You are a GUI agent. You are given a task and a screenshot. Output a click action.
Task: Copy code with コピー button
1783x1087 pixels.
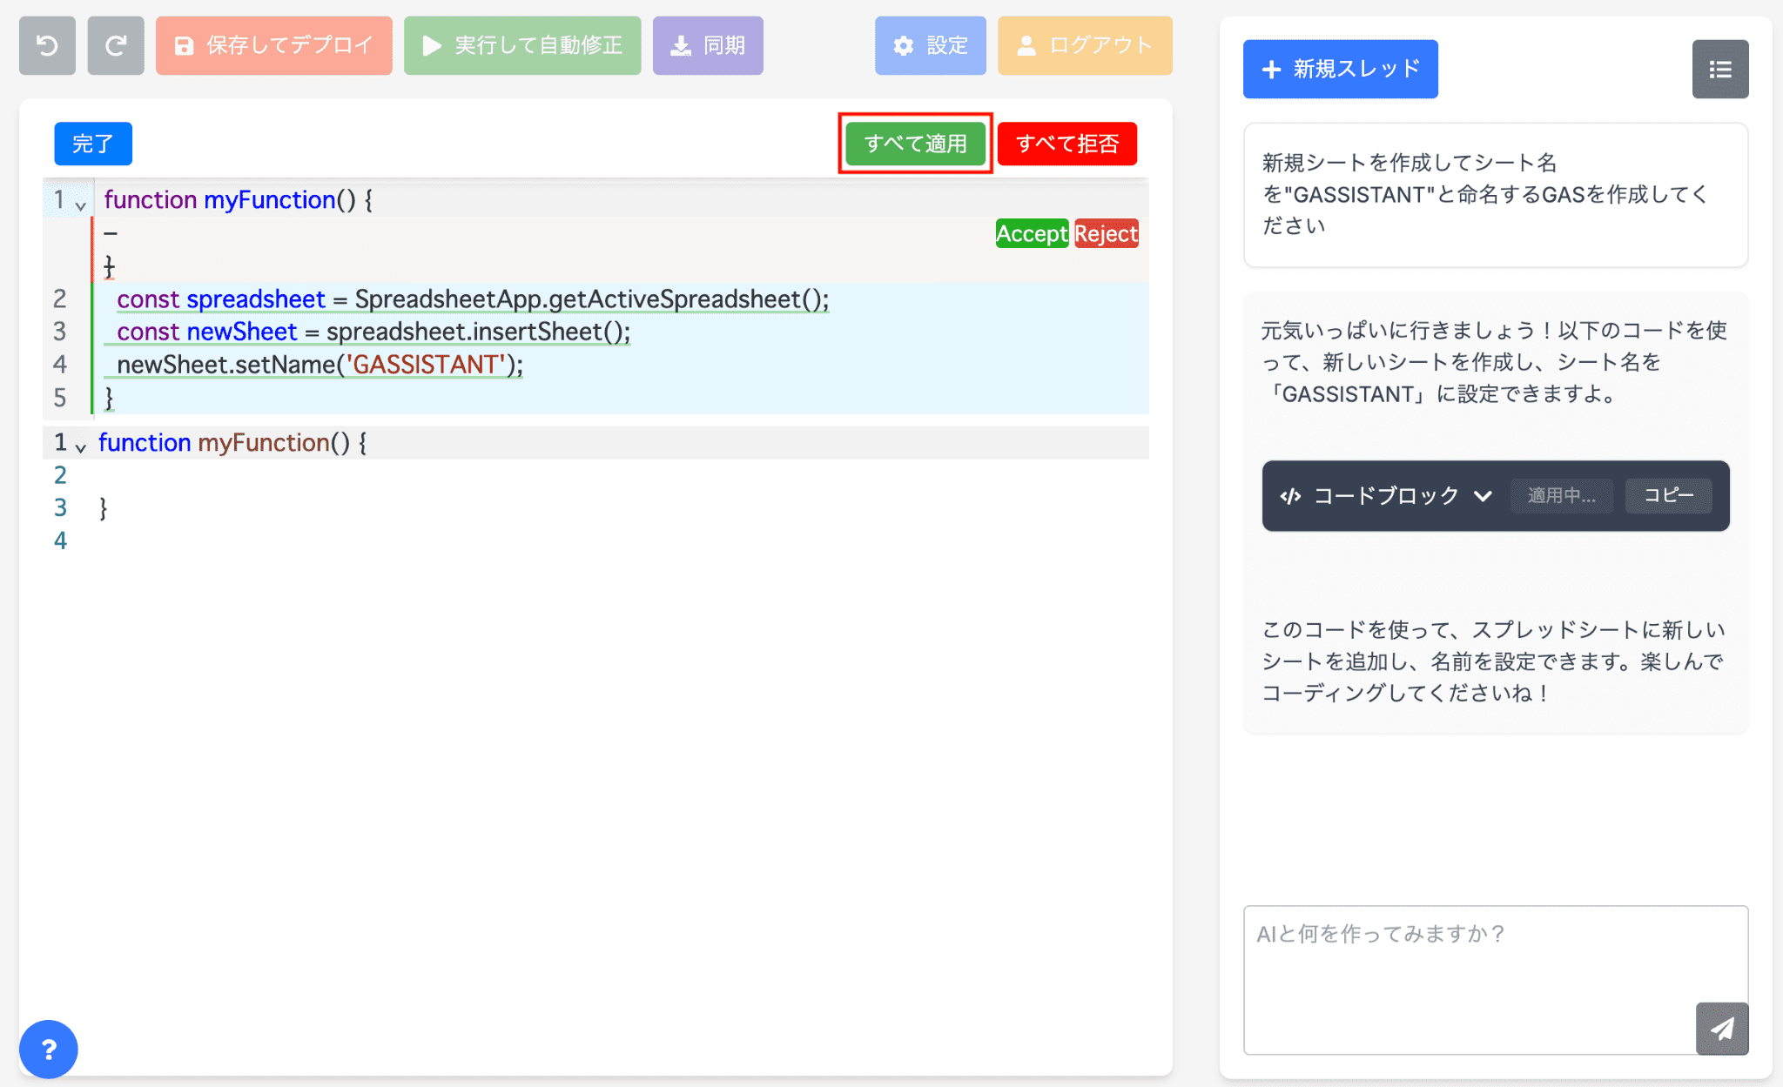1669,496
